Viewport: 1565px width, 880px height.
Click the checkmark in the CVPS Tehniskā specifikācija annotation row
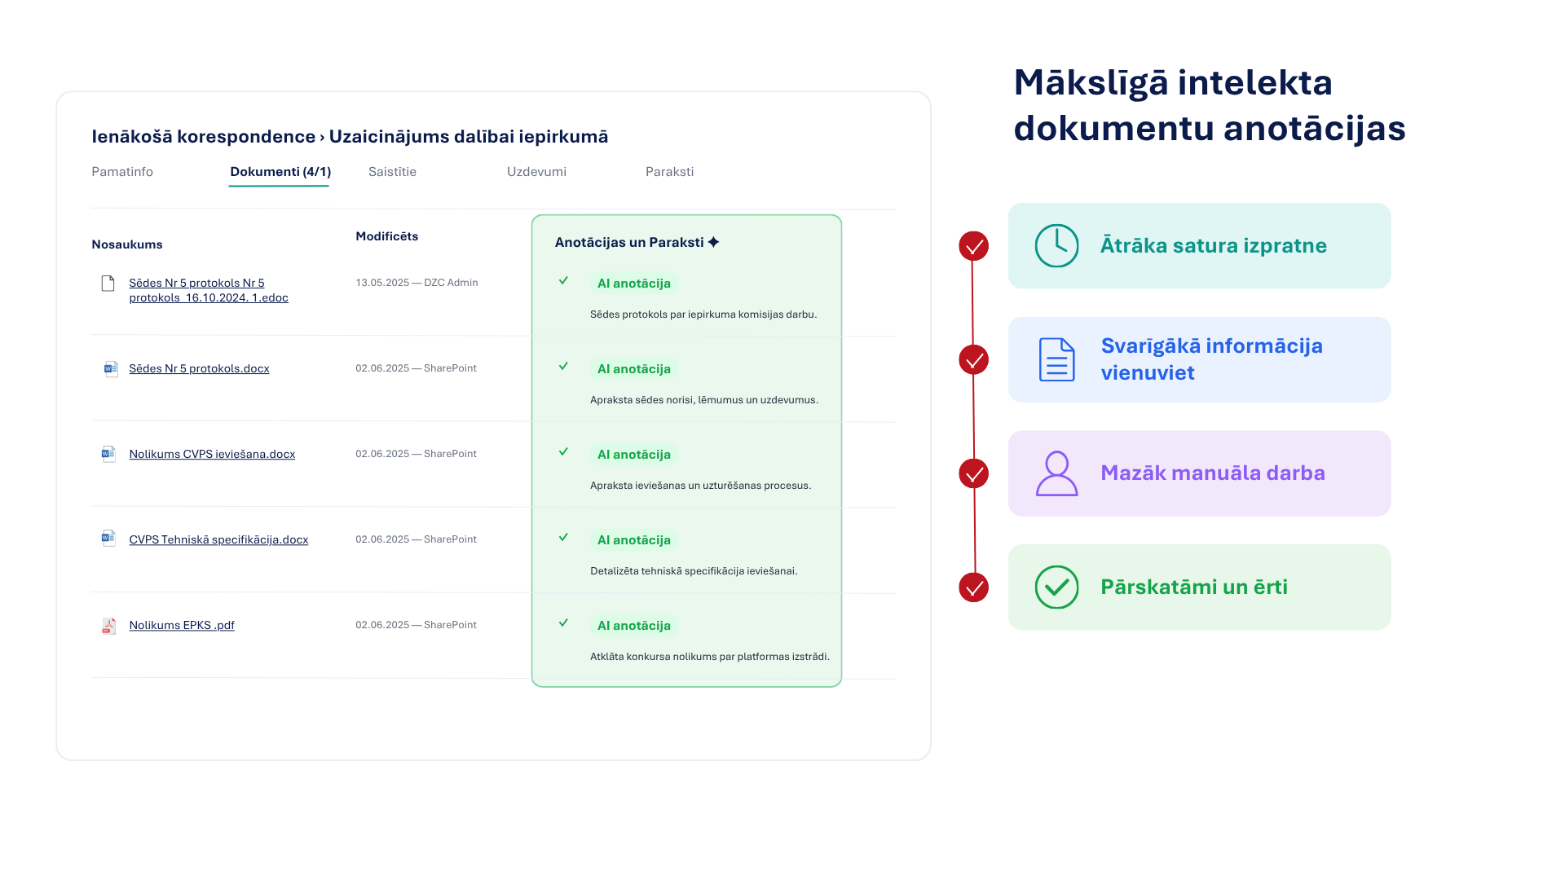[563, 537]
